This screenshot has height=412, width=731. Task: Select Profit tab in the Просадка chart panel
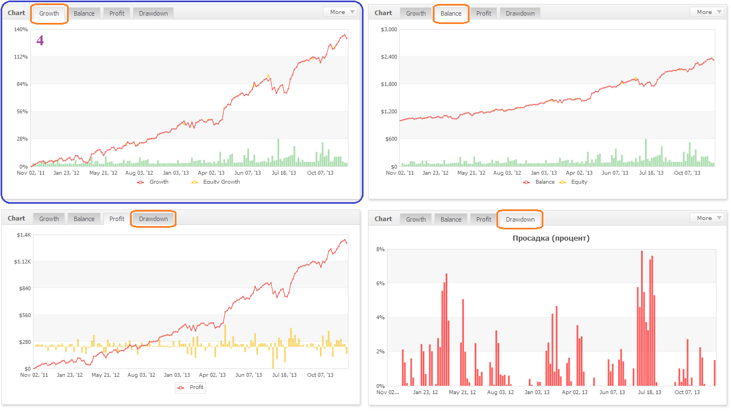pyautogui.click(x=484, y=219)
